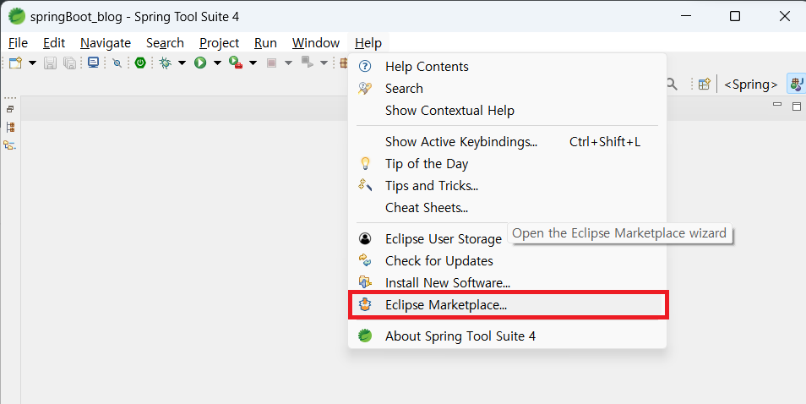The width and height of the screenshot is (806, 404).
Task: Open Tip of the Day
Action: pyautogui.click(x=508, y=164)
